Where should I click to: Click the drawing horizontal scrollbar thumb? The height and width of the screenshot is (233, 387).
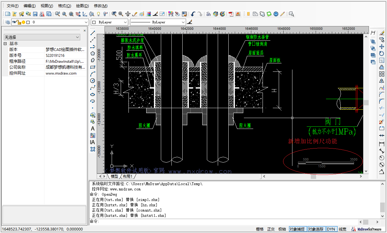tap(313, 176)
